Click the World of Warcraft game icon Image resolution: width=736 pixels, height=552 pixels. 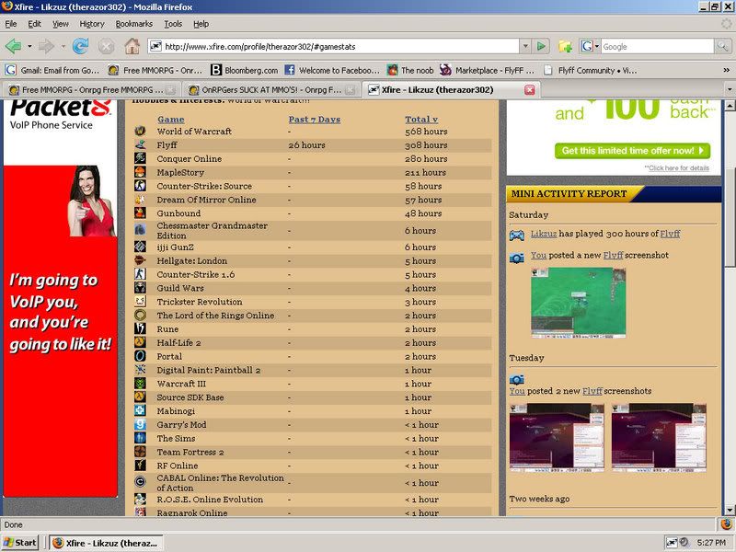pyautogui.click(x=140, y=132)
